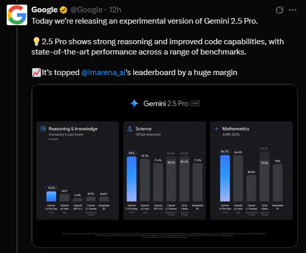
Task: Click the Google display name
Action: click(x=45, y=10)
